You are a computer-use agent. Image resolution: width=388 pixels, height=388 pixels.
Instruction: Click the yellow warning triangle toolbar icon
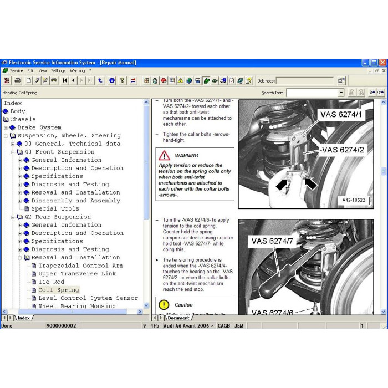(x=181, y=81)
